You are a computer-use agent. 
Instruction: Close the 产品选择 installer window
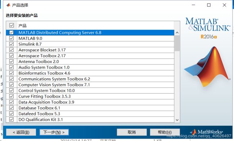[224, 5]
